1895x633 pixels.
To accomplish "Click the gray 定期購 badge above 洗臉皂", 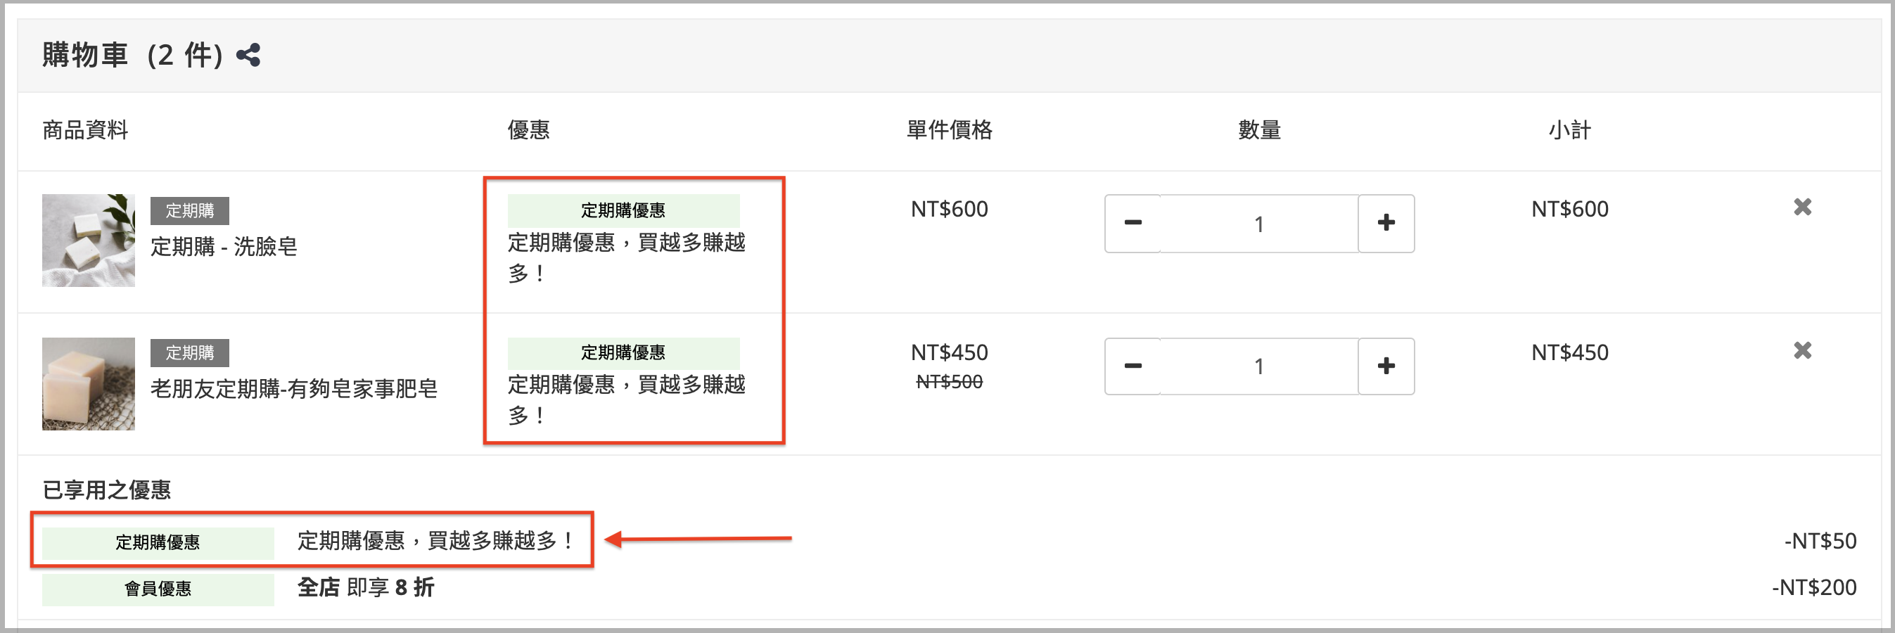I will coord(190,211).
